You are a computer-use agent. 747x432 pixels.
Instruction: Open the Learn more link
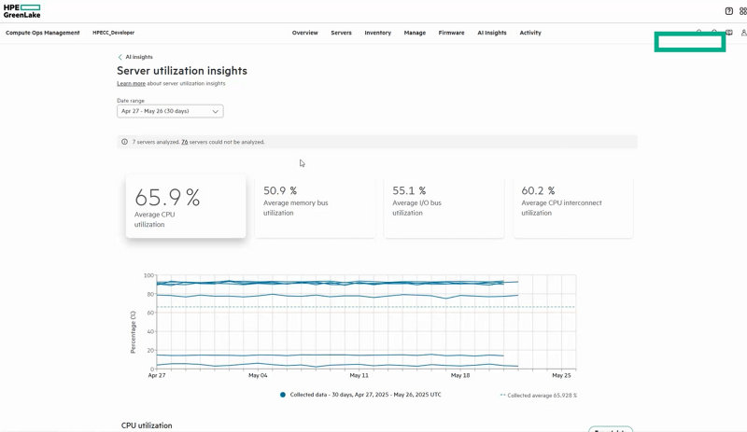pos(131,83)
